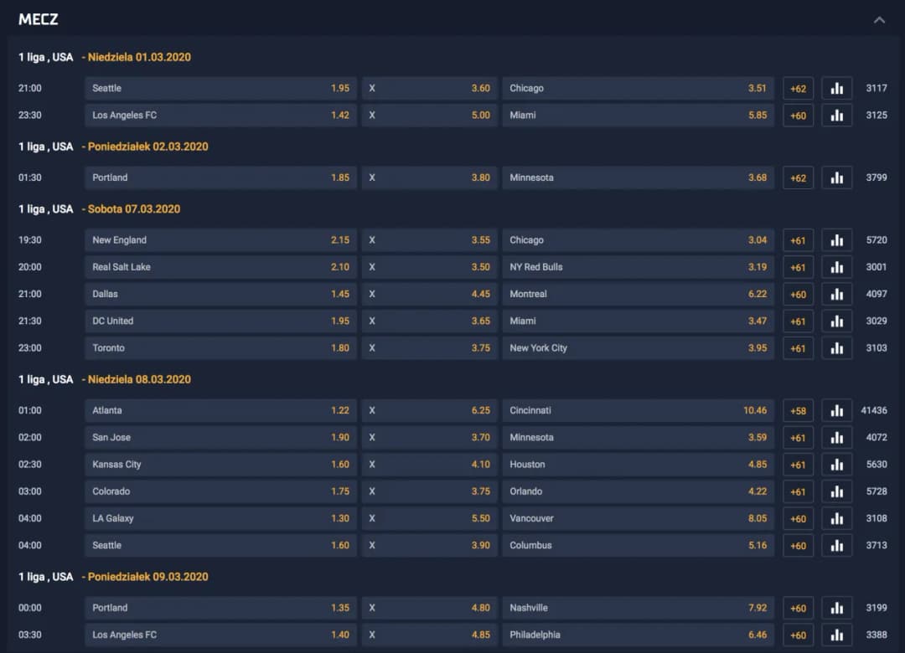The image size is (905, 653).
Task: Choose Real Salt Lake at odds 2.10
Action: pyautogui.click(x=220, y=268)
